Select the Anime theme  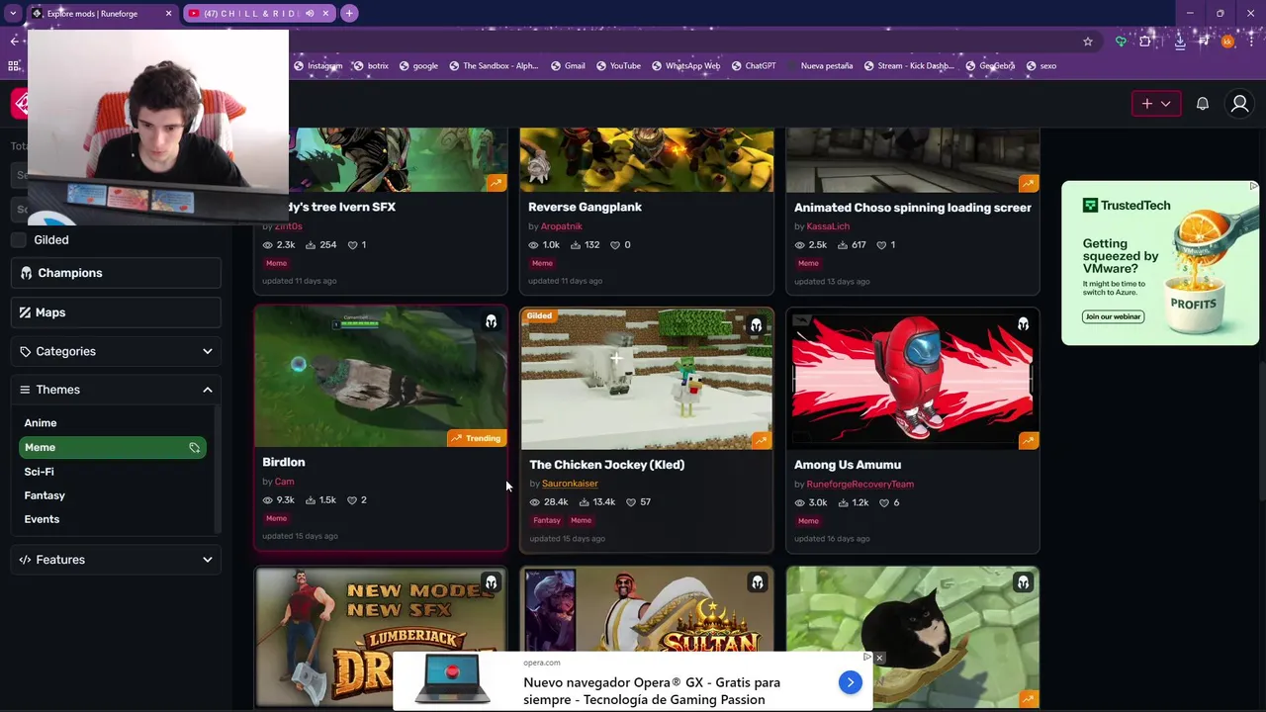point(41,423)
